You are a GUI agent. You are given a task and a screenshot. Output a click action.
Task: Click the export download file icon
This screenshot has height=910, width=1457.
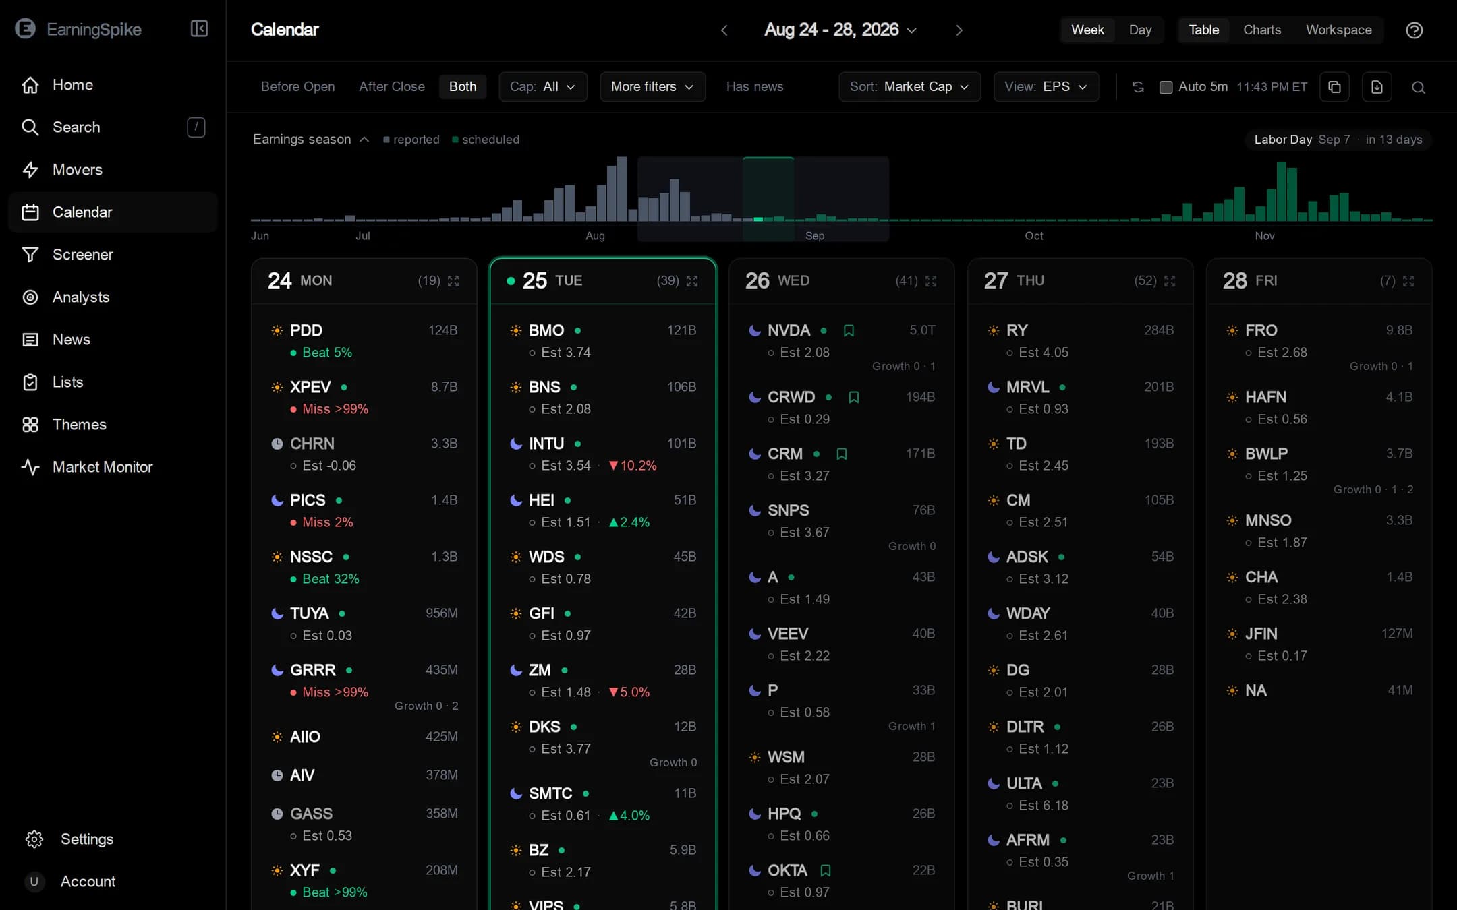tap(1377, 87)
